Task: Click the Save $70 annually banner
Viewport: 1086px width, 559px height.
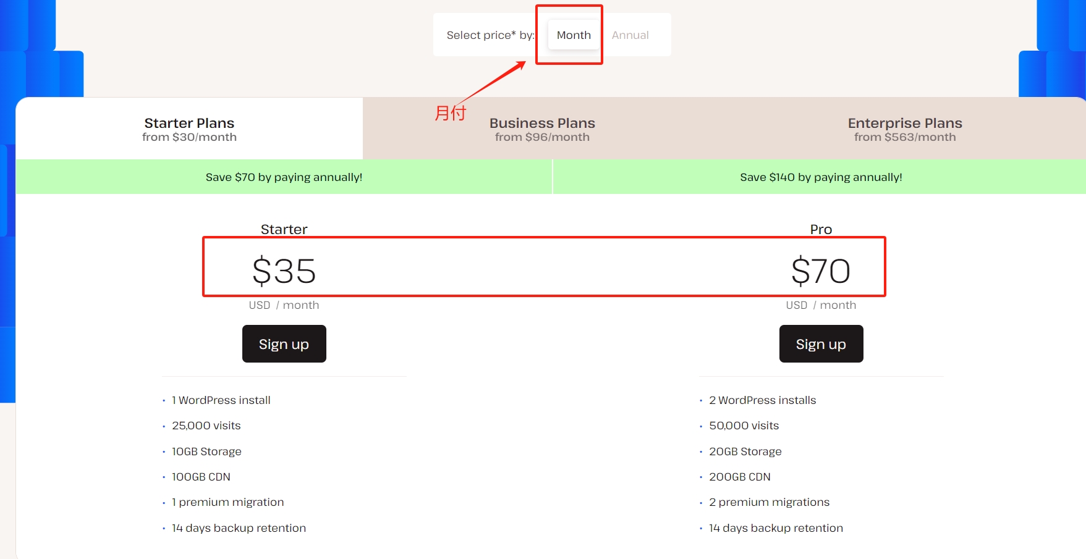Action: point(284,177)
